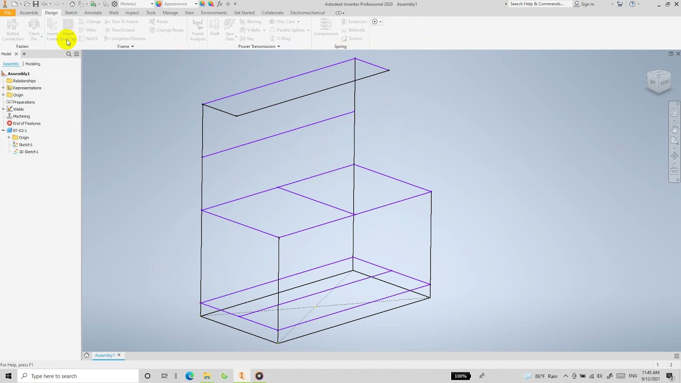The image size is (681, 383).
Task: Select the Pan hand tool in the navigation bar
Action: coord(675,128)
